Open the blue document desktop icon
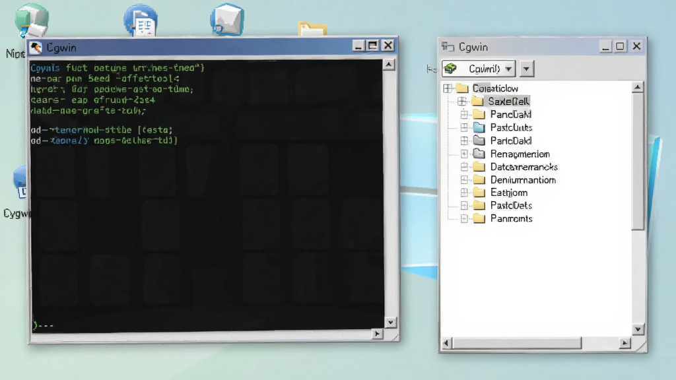The image size is (676, 380). point(141,20)
